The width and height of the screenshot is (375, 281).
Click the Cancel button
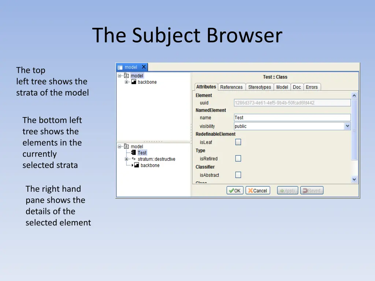tap(257, 191)
